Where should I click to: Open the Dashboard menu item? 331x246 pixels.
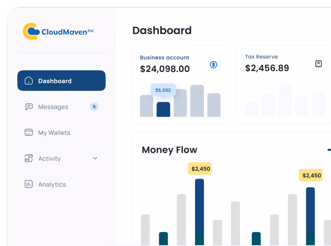tap(61, 80)
